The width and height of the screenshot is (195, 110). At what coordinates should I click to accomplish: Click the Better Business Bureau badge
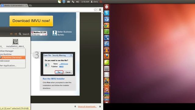(x=62, y=33)
